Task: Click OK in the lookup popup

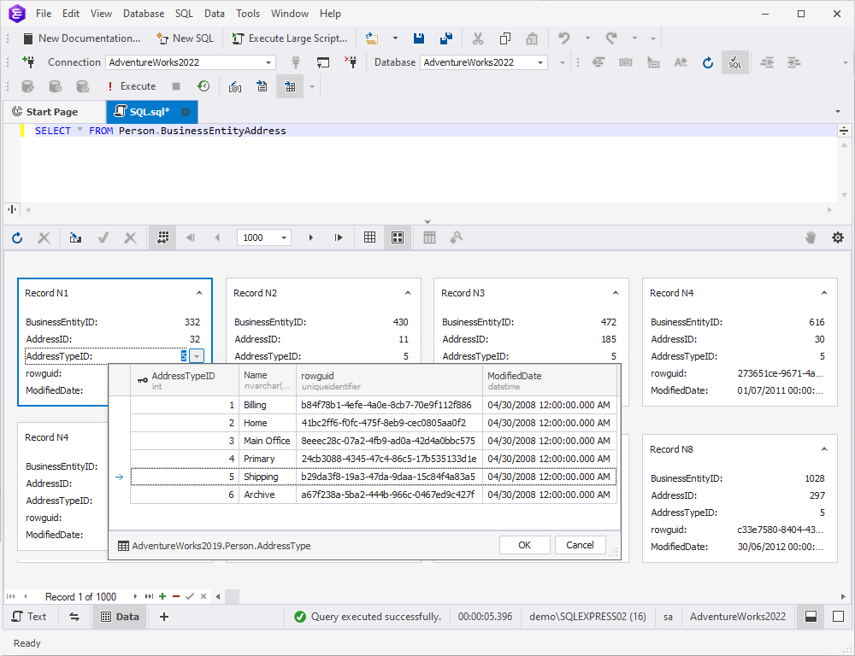Action: (x=525, y=545)
